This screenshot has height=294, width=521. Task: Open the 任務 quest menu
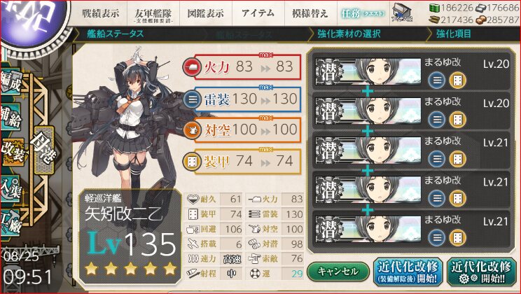[x=363, y=13]
